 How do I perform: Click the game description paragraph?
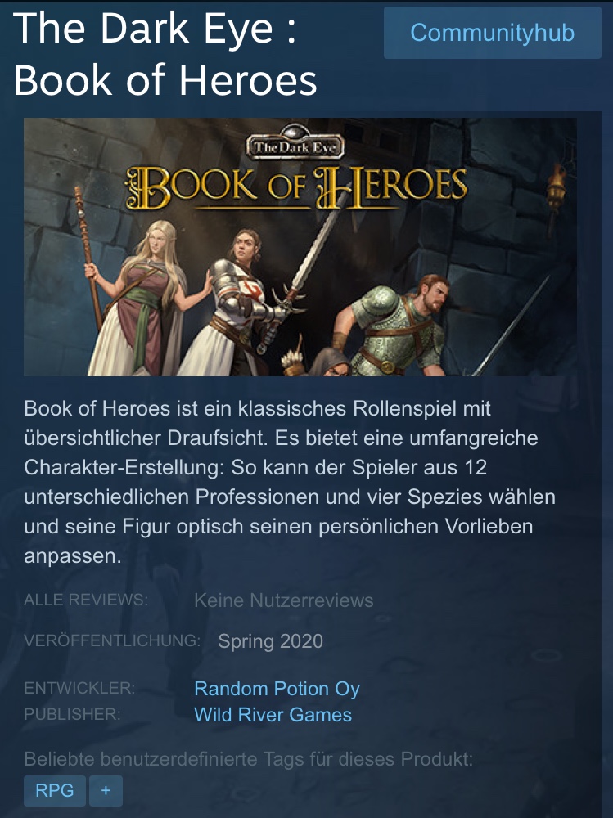click(x=290, y=482)
